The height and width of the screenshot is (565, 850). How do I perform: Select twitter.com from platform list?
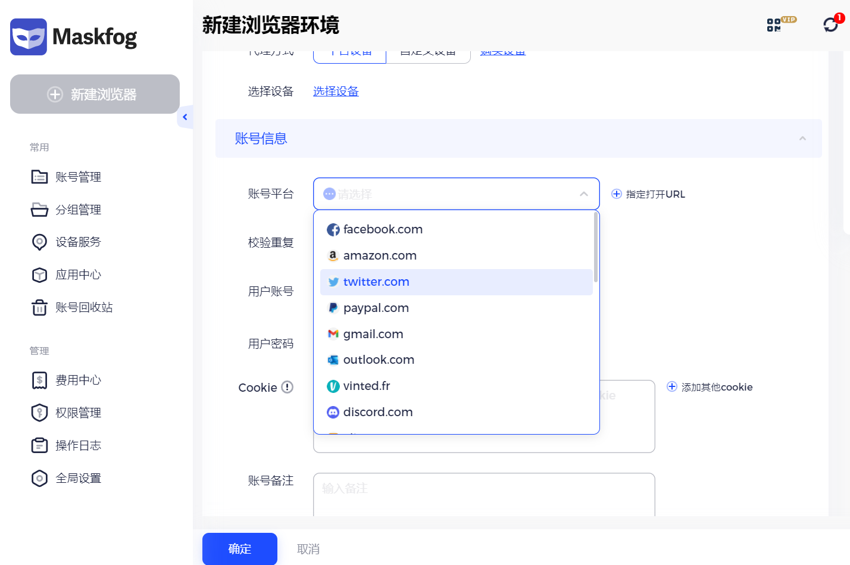(x=456, y=282)
